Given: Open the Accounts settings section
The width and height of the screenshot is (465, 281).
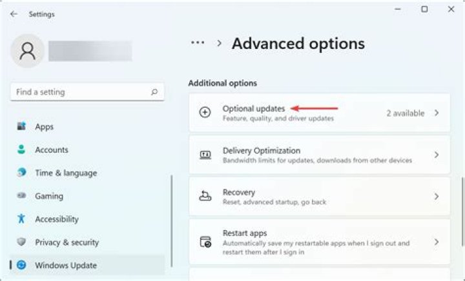Looking at the screenshot, I should tap(87, 150).
